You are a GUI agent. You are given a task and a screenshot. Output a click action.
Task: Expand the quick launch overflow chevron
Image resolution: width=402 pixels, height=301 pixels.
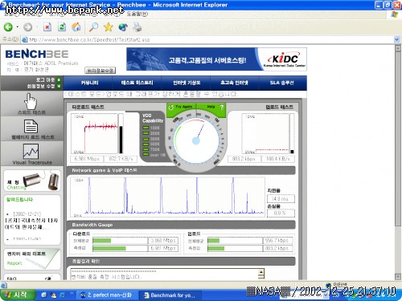point(72,294)
